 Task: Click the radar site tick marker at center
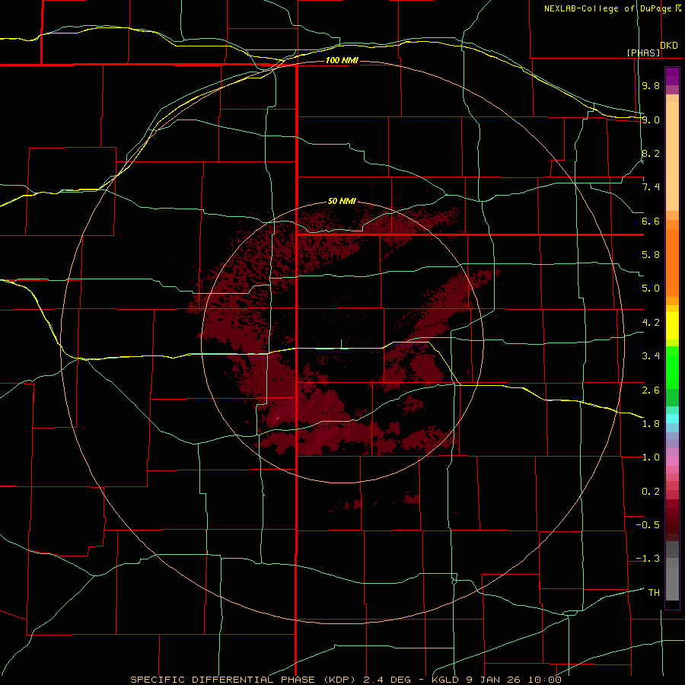pos(341,344)
